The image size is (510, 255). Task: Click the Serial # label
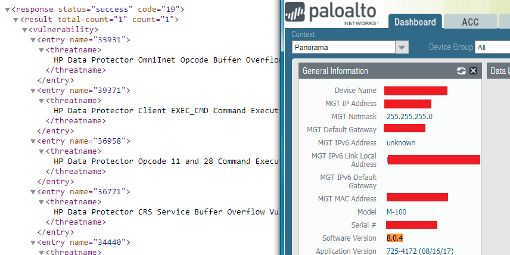[x=363, y=225]
